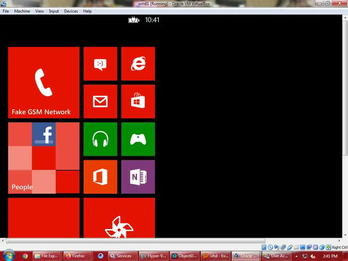Show hidden system tray icons
The width and height of the screenshot is (348, 261).
pyautogui.click(x=296, y=256)
